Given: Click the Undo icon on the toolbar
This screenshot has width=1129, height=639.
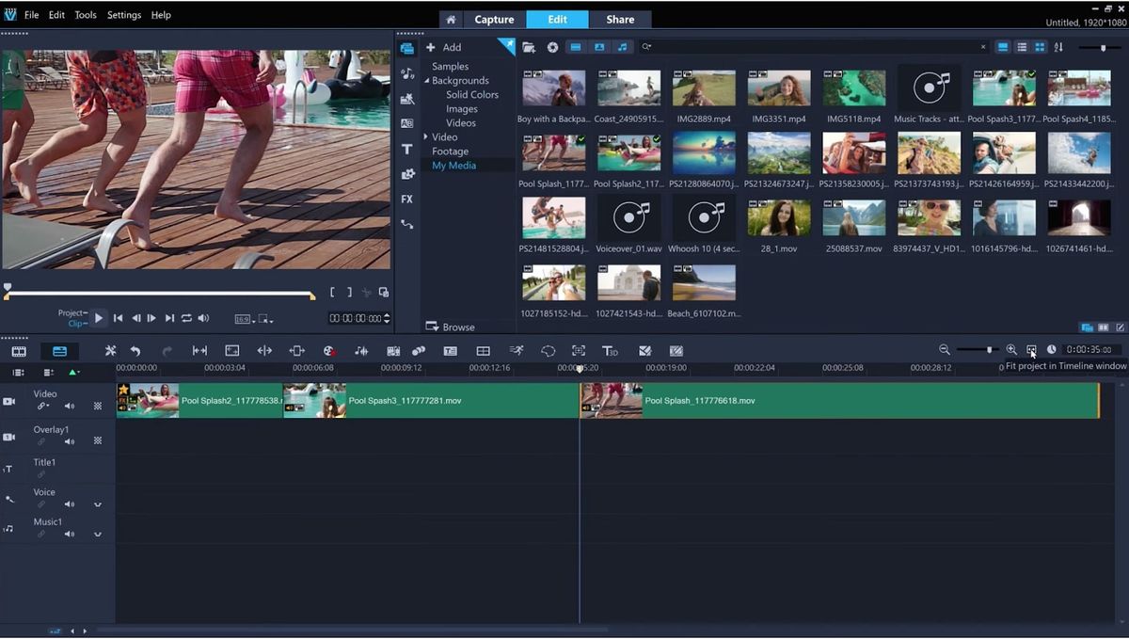Looking at the screenshot, I should coord(137,350).
